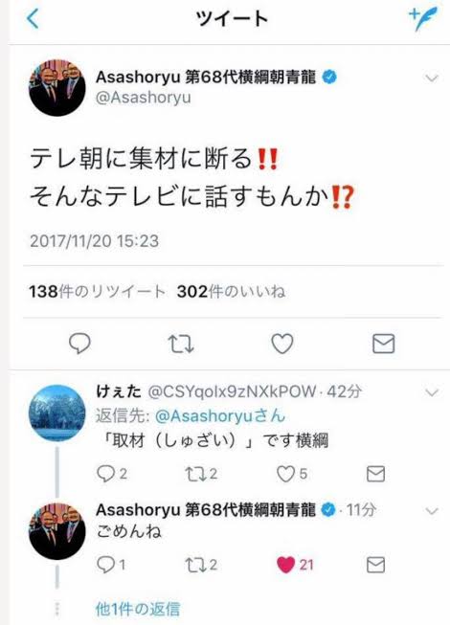Retweet the ごめんね reply
This screenshot has height=625, width=450.
click(201, 565)
